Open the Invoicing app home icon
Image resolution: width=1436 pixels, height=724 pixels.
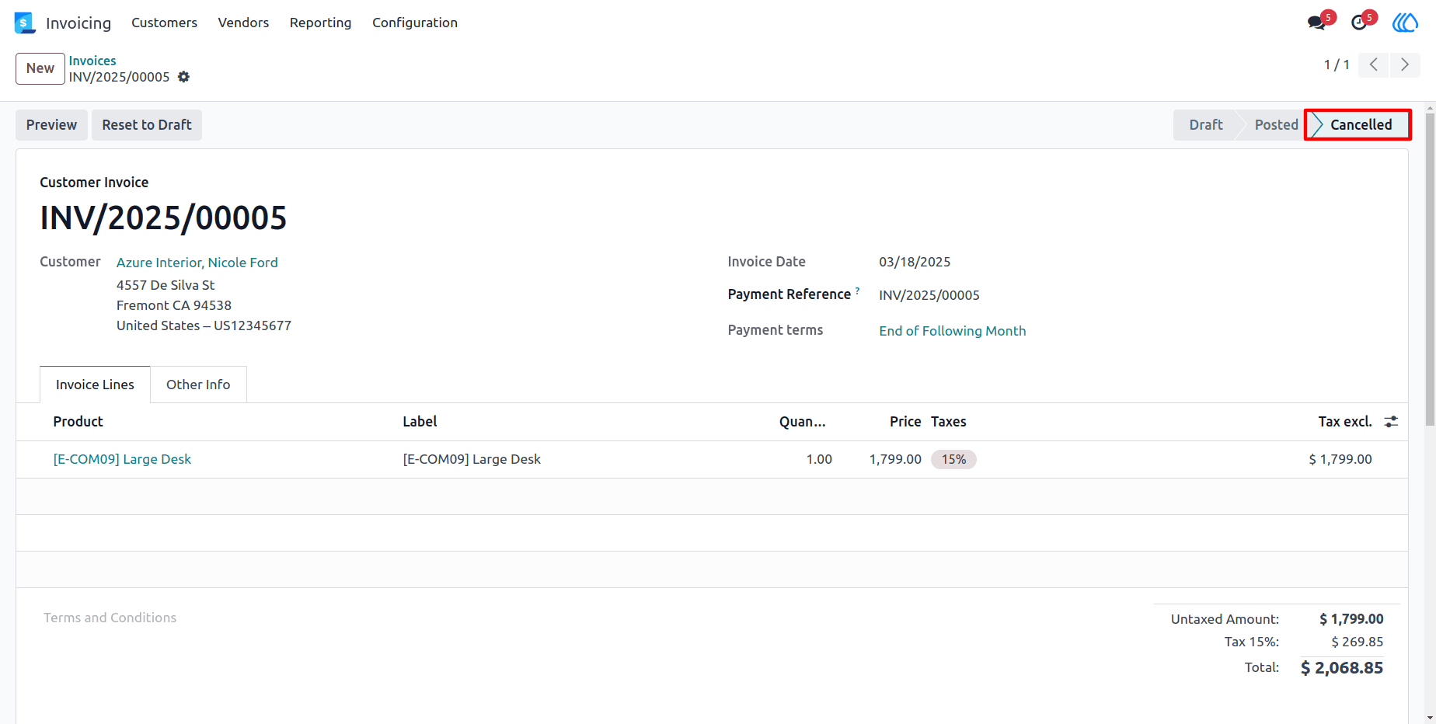click(x=25, y=23)
